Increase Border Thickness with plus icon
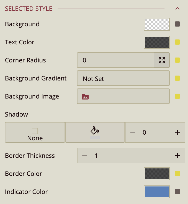The height and width of the screenshot is (204, 188). click(177, 156)
